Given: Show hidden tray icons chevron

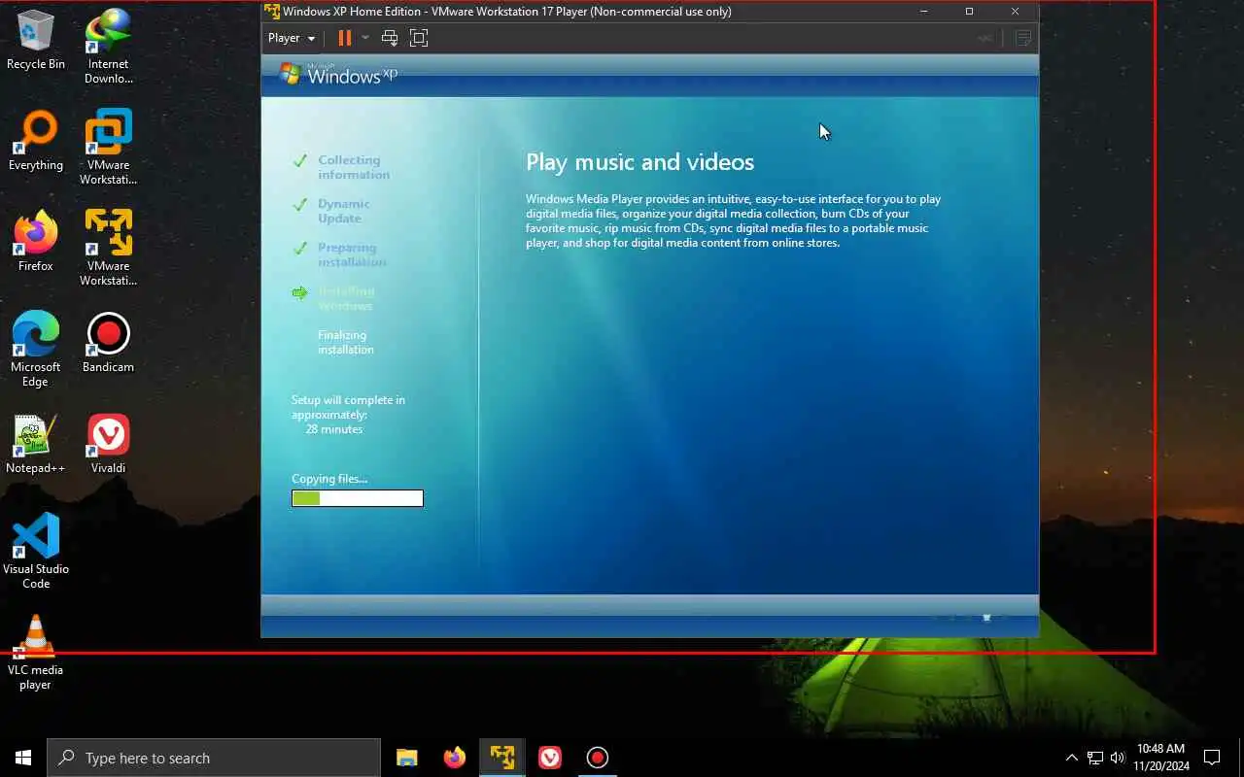Looking at the screenshot, I should point(1072,758).
